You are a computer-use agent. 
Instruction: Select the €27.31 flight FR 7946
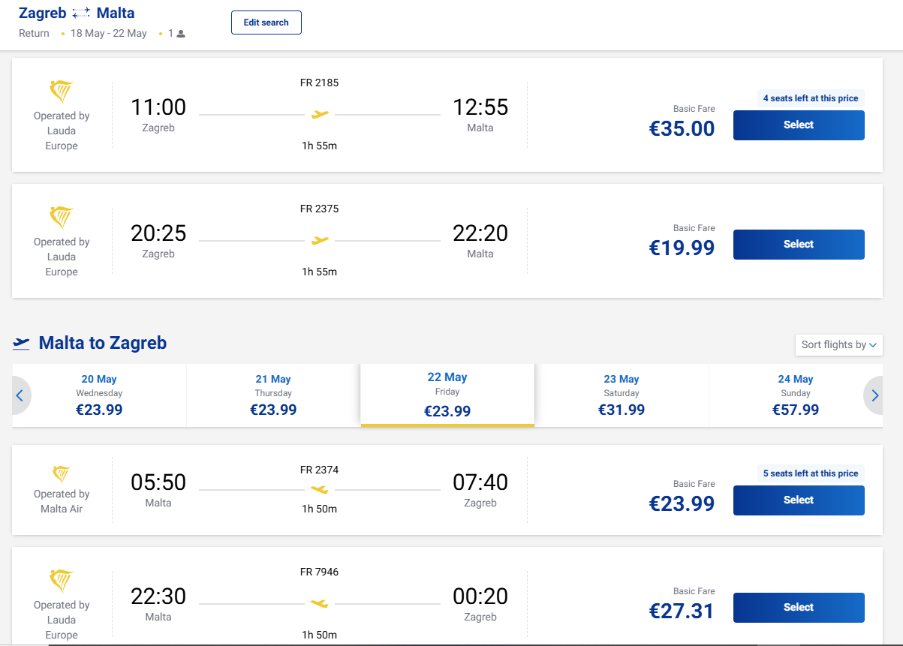[x=798, y=608]
